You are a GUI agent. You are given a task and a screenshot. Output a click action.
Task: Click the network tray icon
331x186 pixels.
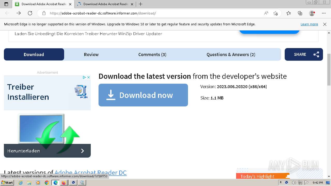pyautogui.click(x=300, y=183)
